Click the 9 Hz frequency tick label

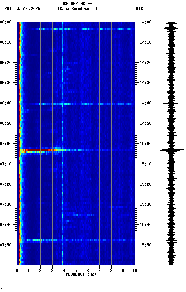click(x=123, y=271)
